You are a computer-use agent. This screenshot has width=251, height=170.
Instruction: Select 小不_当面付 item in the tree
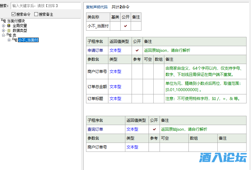pyautogui.click(x=28, y=40)
